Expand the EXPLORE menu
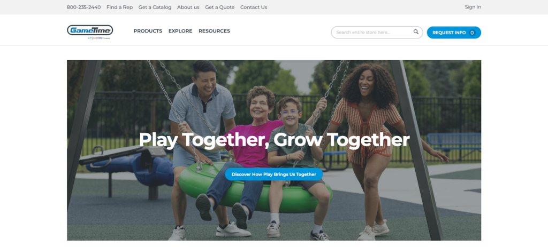Screen dimensions: 548x247 (x=180, y=31)
